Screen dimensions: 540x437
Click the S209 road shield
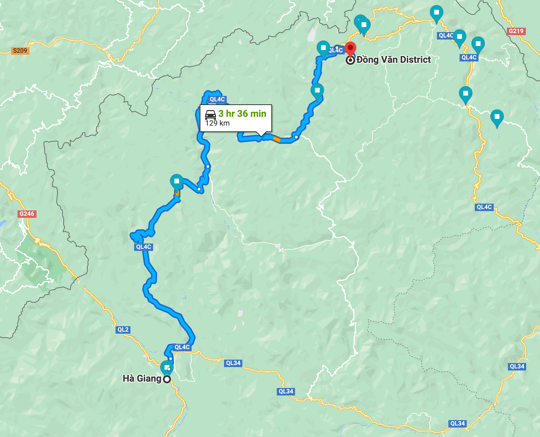(x=20, y=51)
